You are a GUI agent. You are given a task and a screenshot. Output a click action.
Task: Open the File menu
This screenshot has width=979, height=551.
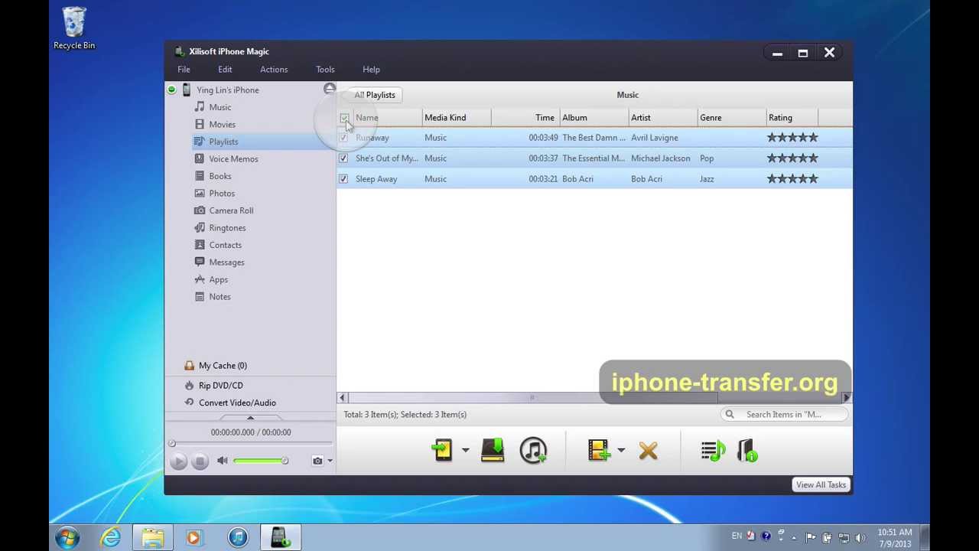click(184, 70)
